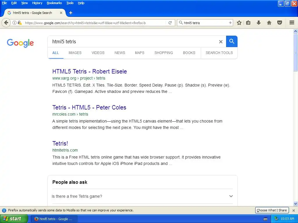This screenshot has width=298, height=223.
Task: Close the html5 tetris Google Search tab
Action: coord(61,13)
